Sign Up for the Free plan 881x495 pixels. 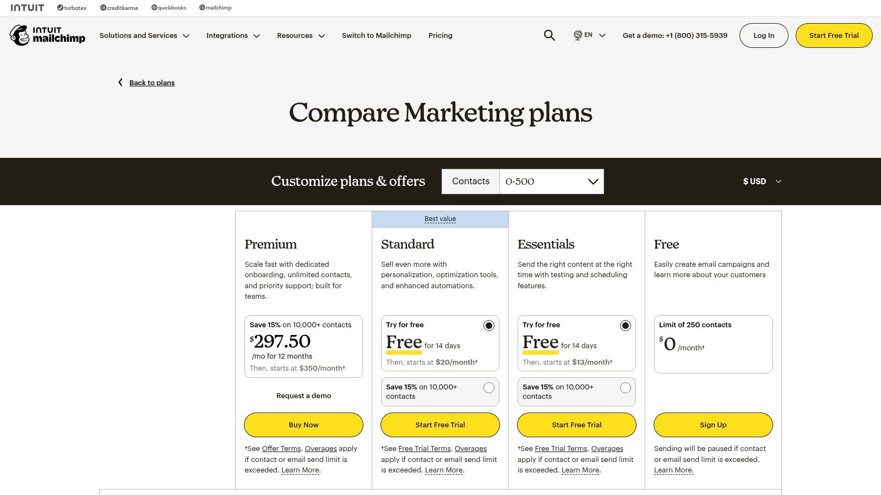tap(713, 425)
